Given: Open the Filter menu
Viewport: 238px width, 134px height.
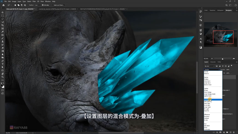Looking at the screenshot, I should (34, 1).
